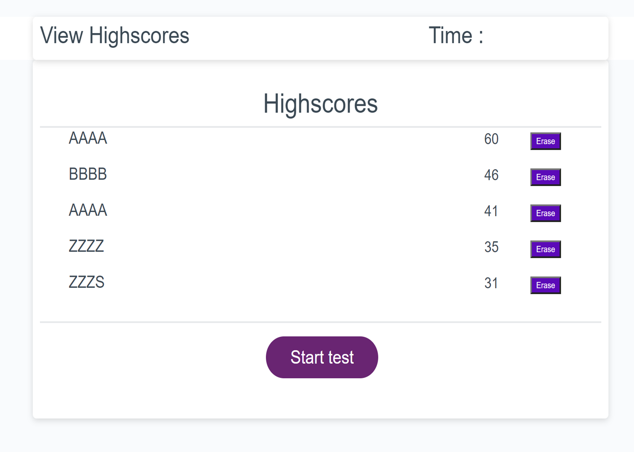This screenshot has height=452, width=634.
Task: Select the first AAAA name entry
Action: tap(88, 138)
